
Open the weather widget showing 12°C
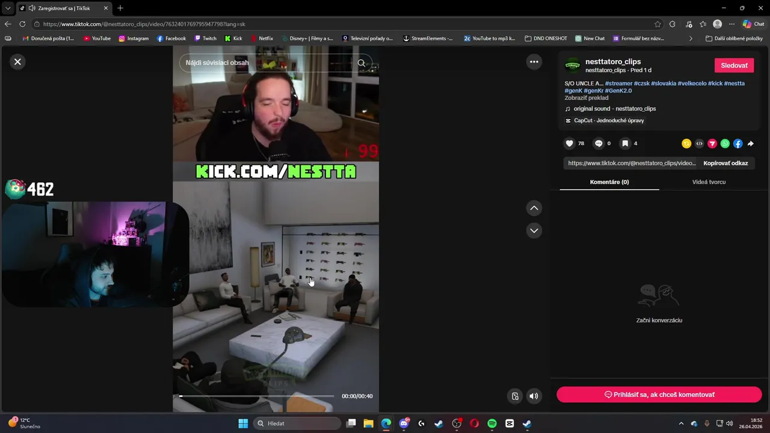click(24, 423)
